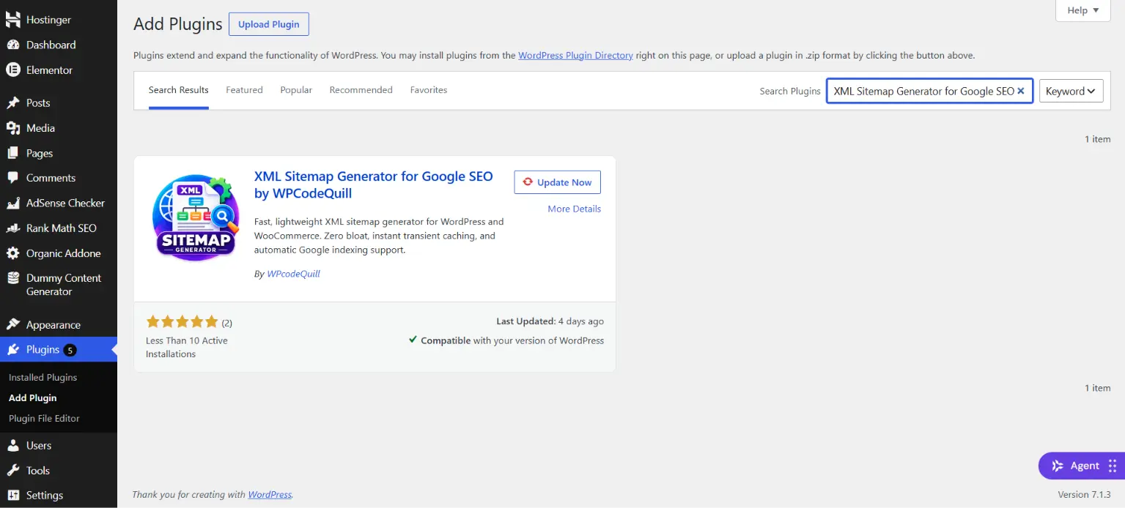Click the Plugins update count badge 5
The image size is (1125, 508).
(x=70, y=350)
